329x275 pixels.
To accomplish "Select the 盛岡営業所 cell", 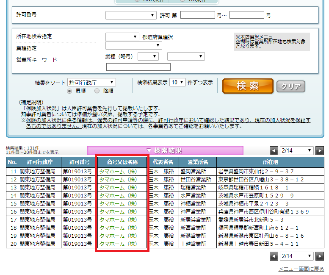I will 198,172.
